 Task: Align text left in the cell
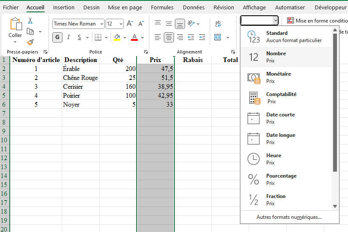coord(157,37)
